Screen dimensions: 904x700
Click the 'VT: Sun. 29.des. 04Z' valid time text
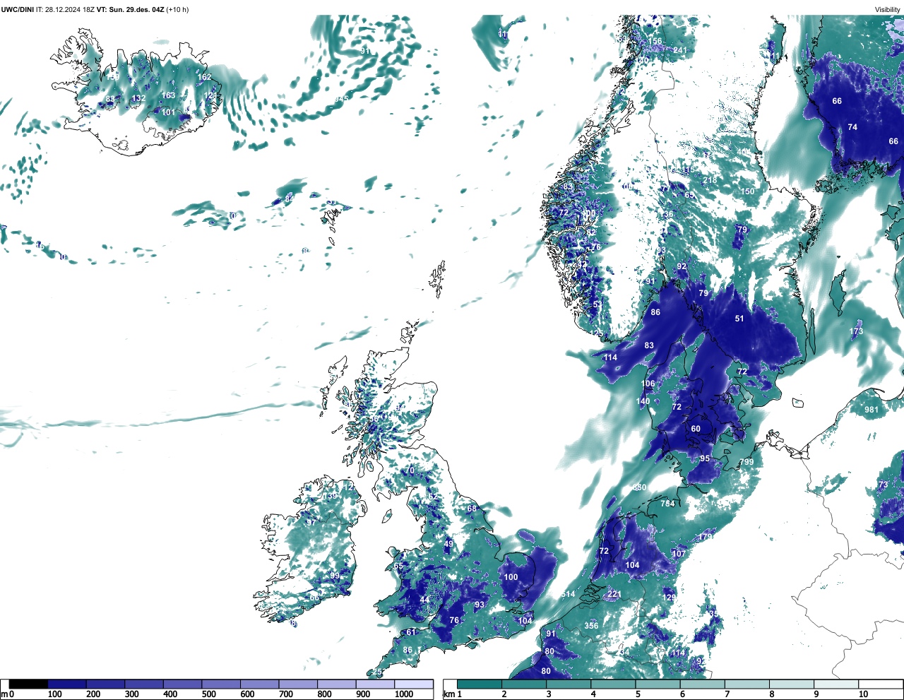click(x=129, y=10)
